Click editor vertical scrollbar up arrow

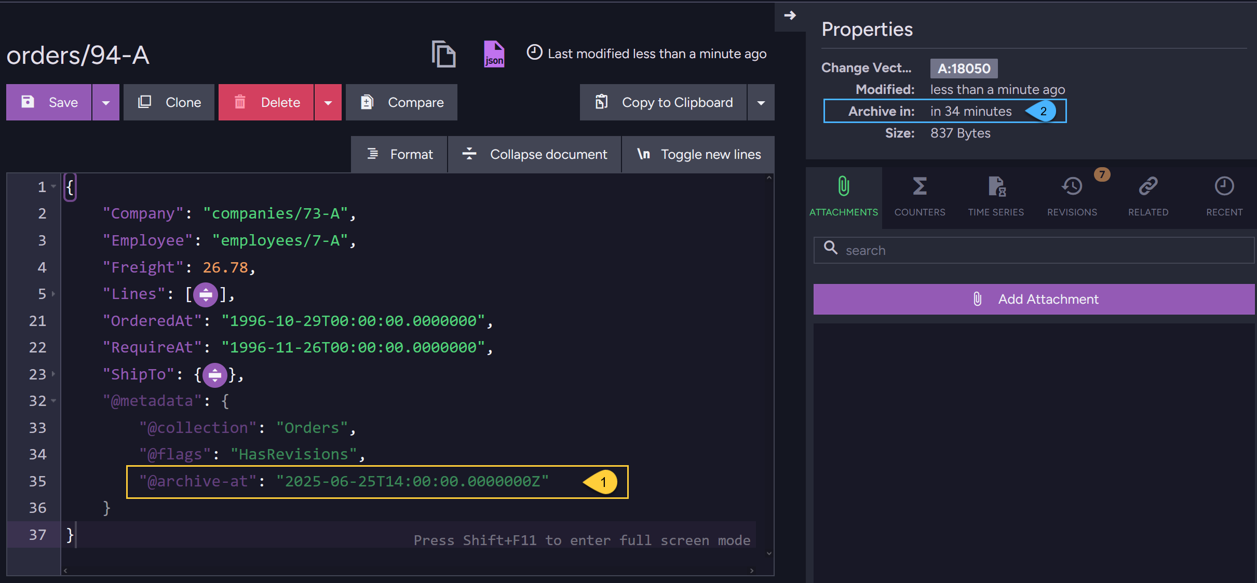pyautogui.click(x=769, y=178)
